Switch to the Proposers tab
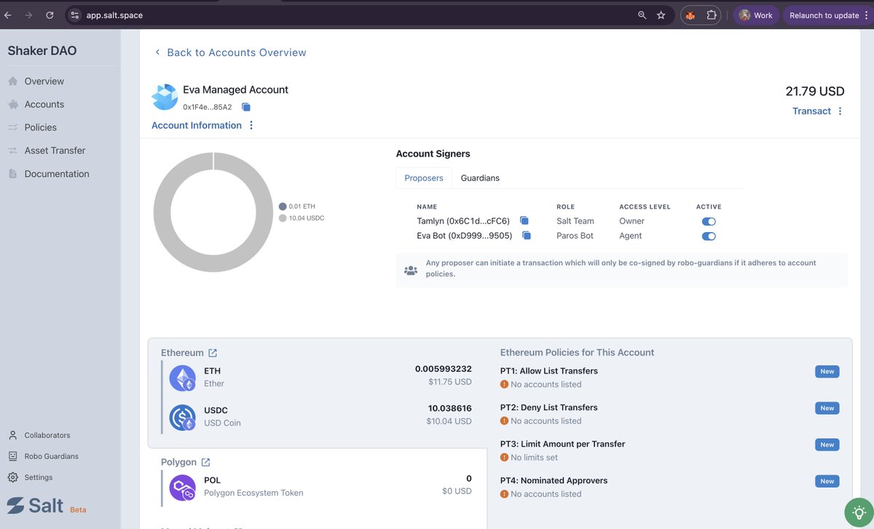 point(424,178)
